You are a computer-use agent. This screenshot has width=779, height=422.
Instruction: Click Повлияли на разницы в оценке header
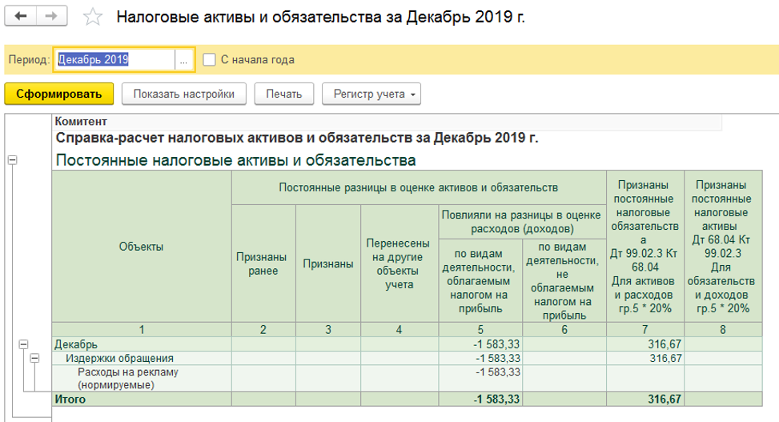click(x=523, y=222)
